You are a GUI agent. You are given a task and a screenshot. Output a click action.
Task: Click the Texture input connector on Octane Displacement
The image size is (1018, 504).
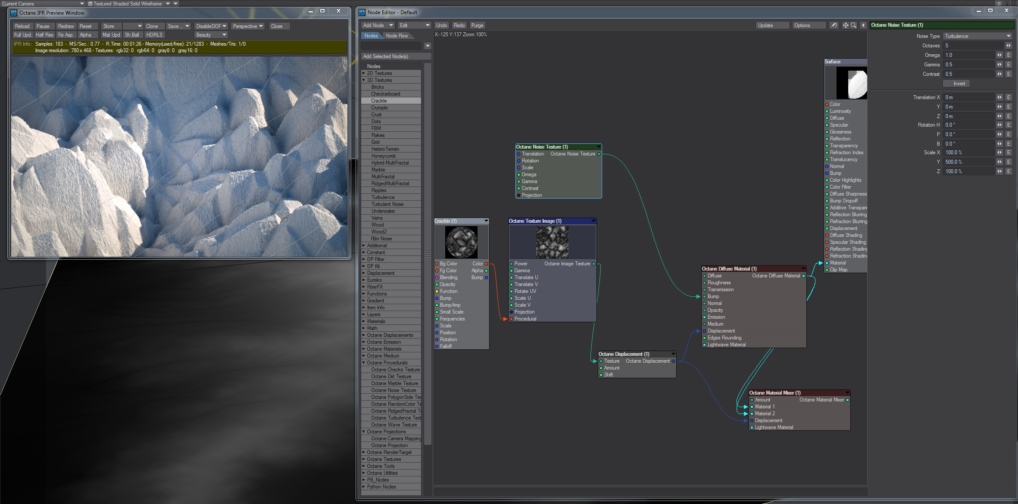pos(601,361)
